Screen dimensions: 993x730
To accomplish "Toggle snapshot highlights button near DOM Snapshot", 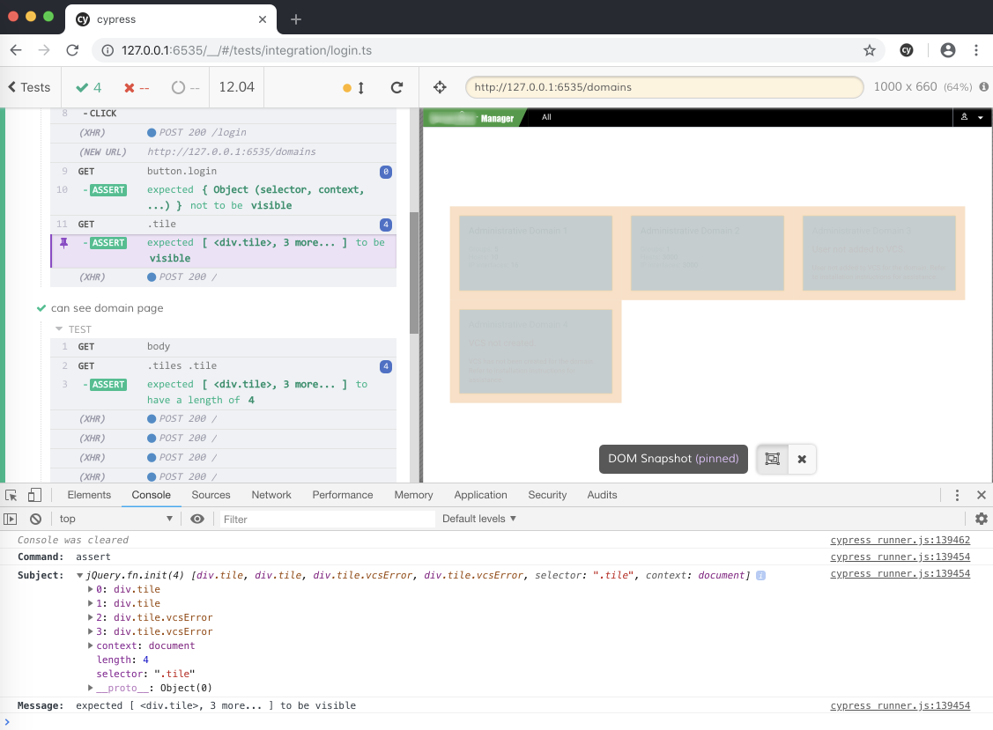I will 772,459.
